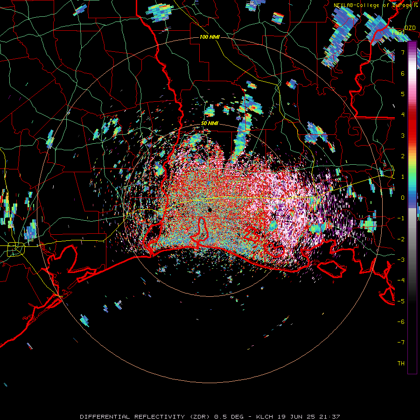Screen dimensions: 420x420
Task: Click the negative 1 scale value
Action: pyautogui.click(x=401, y=218)
